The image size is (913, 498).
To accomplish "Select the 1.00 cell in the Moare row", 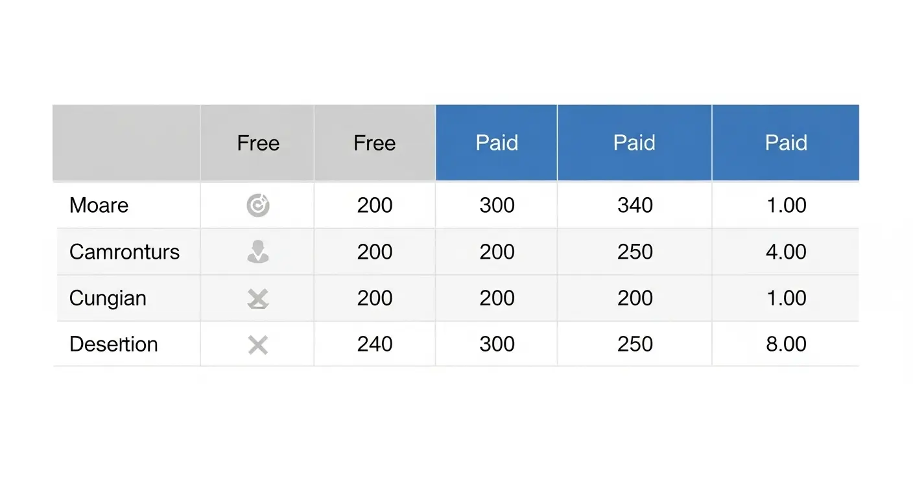I will [786, 206].
